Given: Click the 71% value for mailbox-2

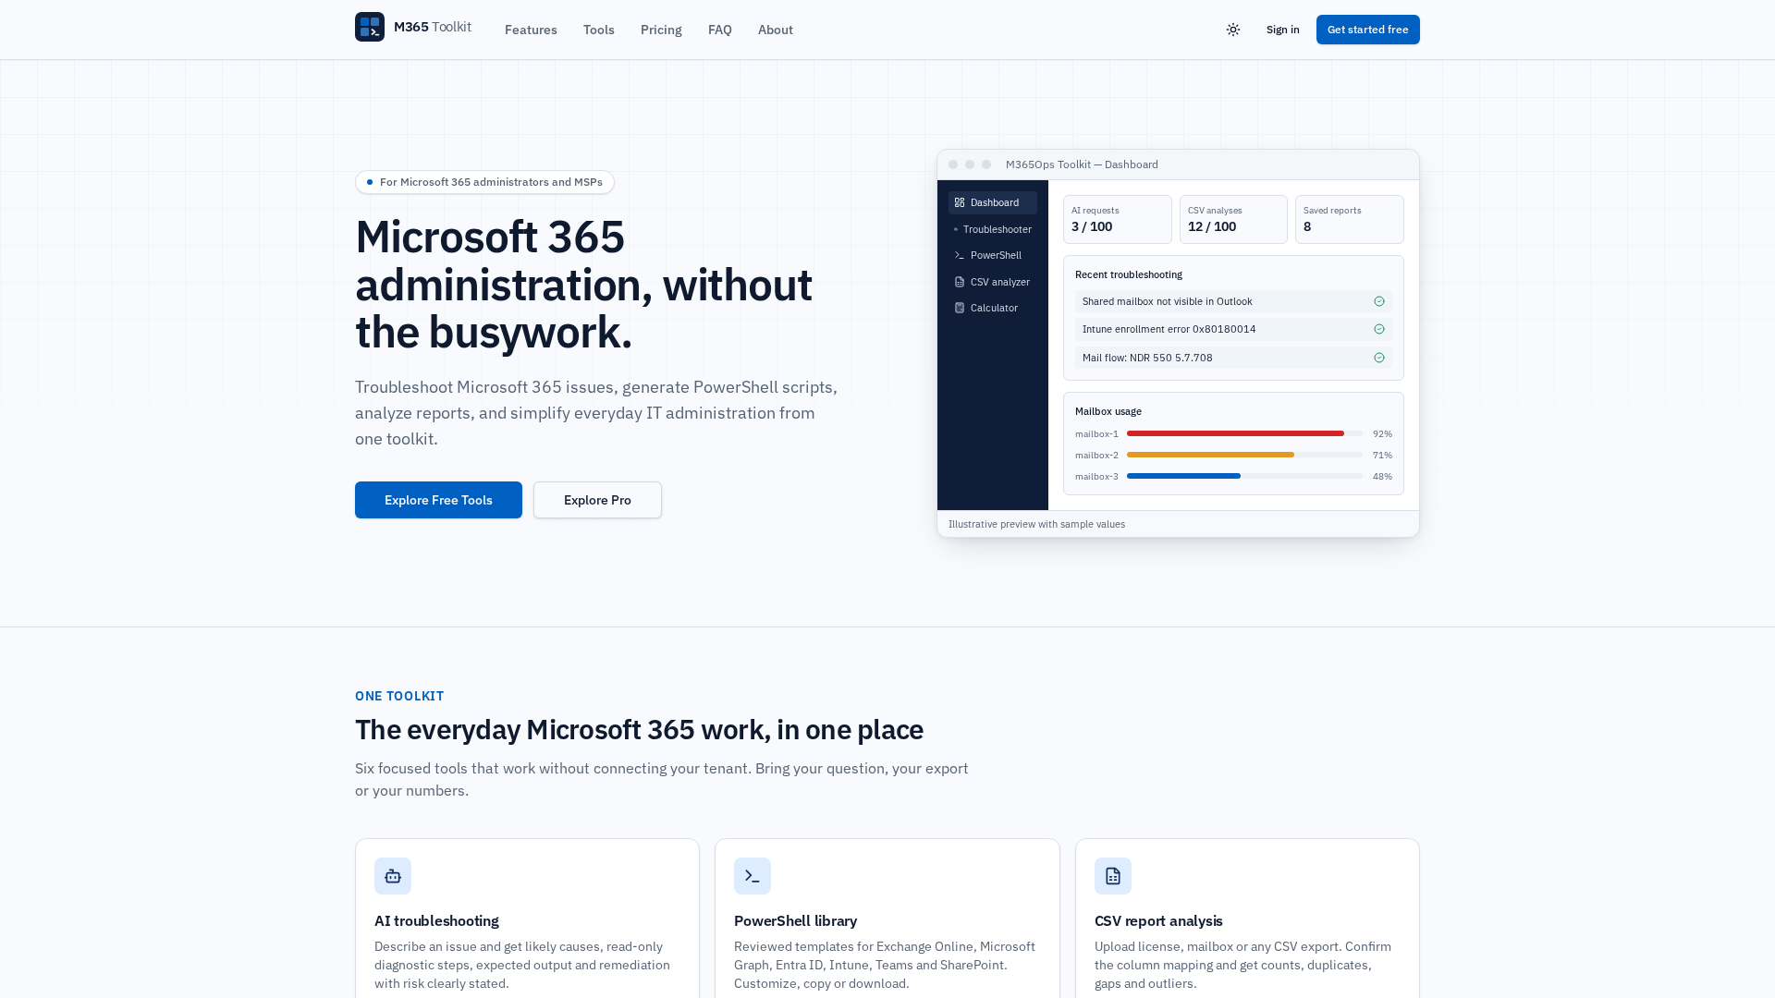Looking at the screenshot, I should (1382, 455).
